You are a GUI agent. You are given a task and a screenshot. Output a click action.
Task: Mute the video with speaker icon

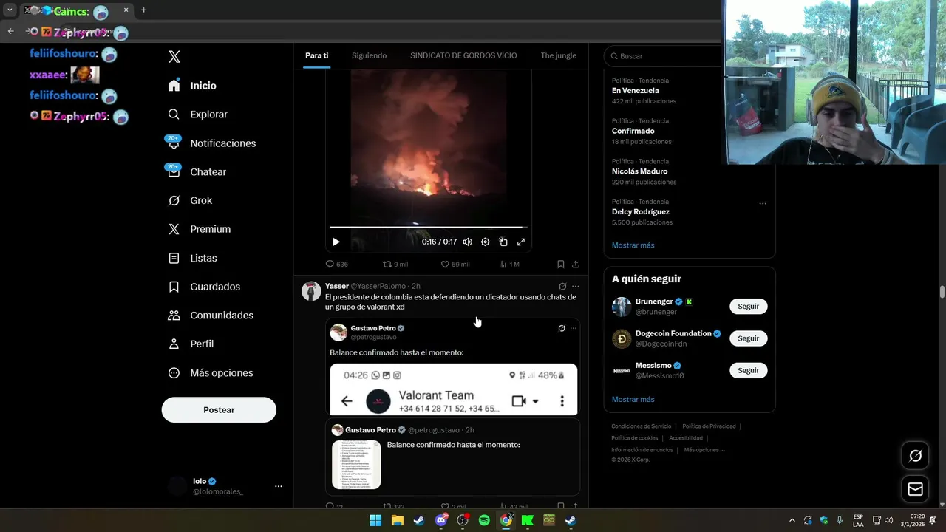tap(468, 242)
